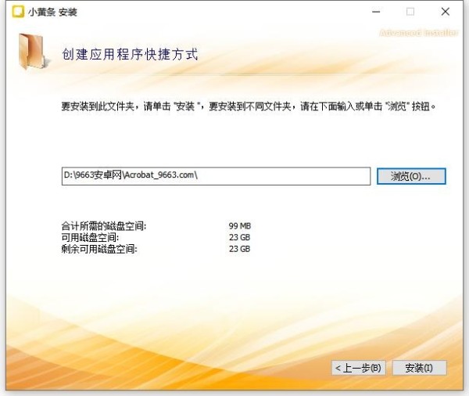Click the label 合计所需的磁盘空间:
Screen dimensions: 469x396
(104, 226)
